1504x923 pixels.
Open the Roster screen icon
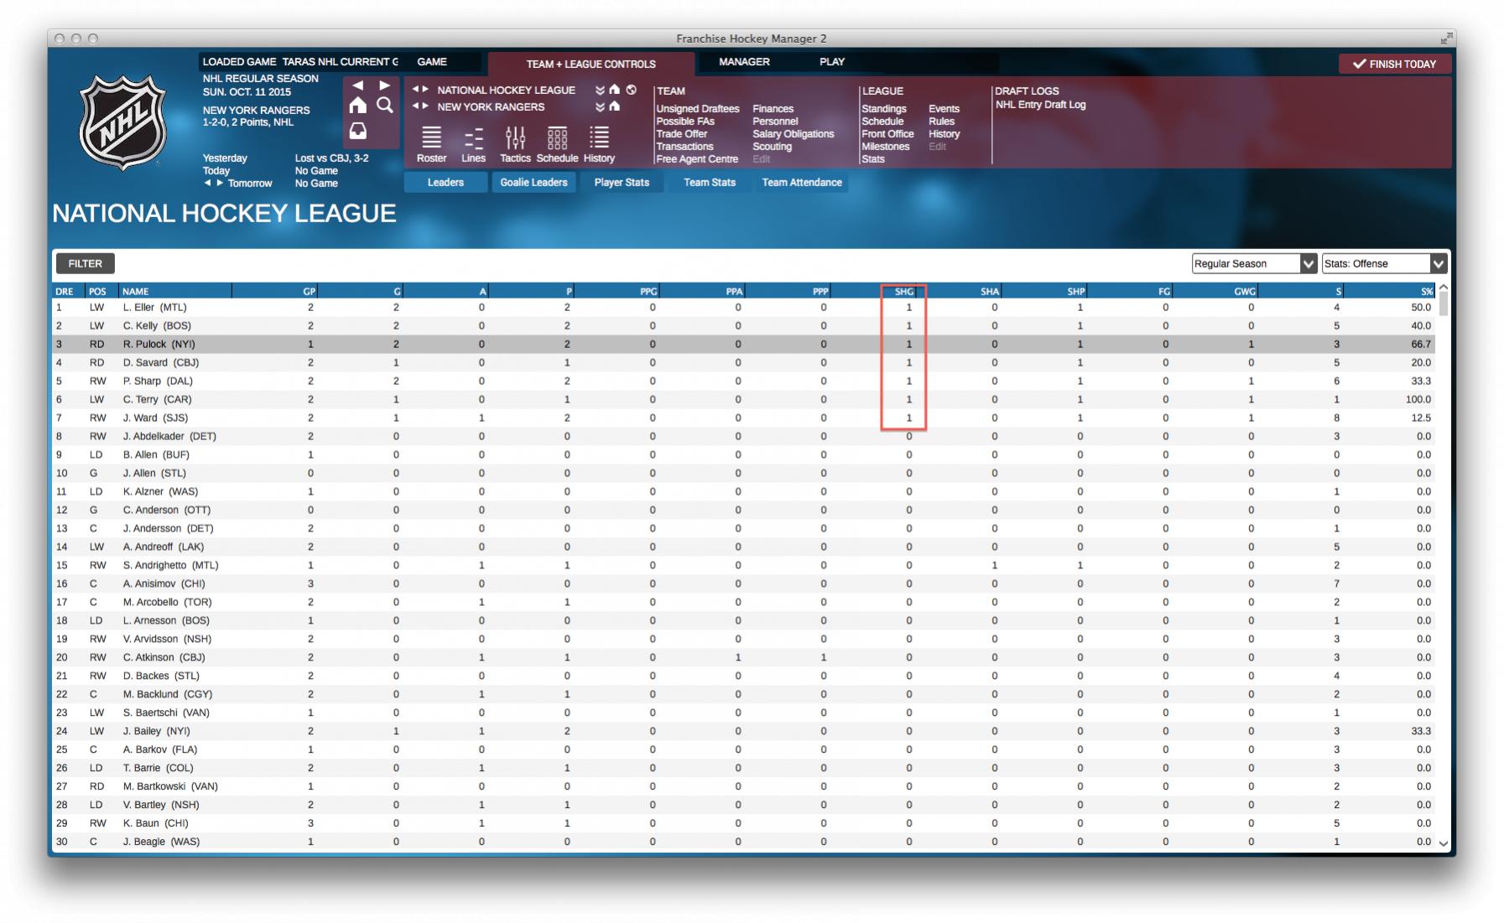point(431,144)
